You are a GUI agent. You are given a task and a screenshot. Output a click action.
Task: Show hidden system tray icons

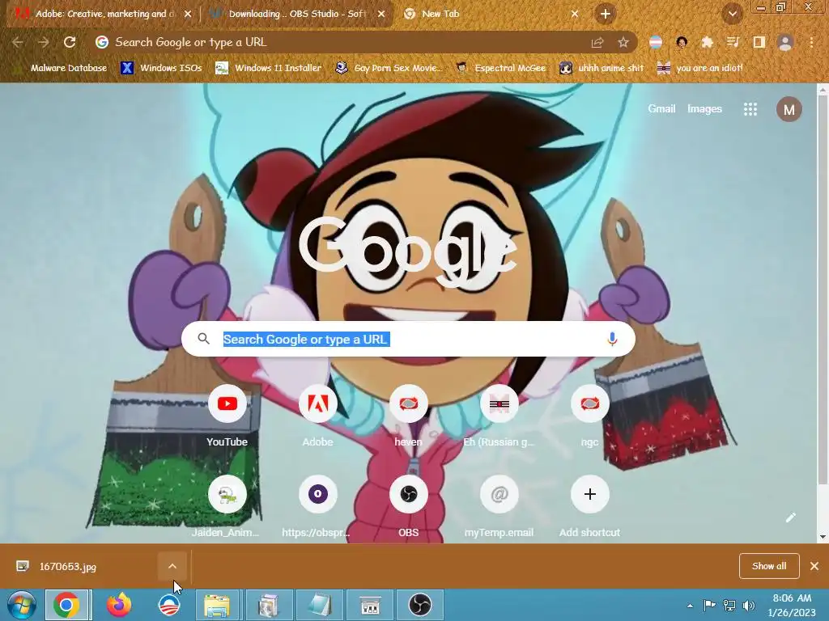[x=690, y=606]
